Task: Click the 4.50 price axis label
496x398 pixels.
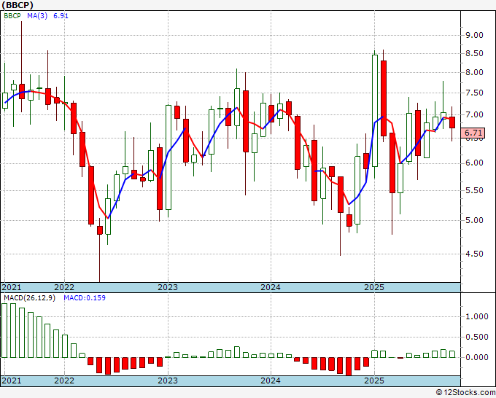Action: pyautogui.click(x=475, y=254)
